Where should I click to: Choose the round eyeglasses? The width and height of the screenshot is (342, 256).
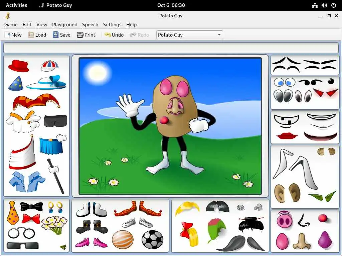pos(21,233)
